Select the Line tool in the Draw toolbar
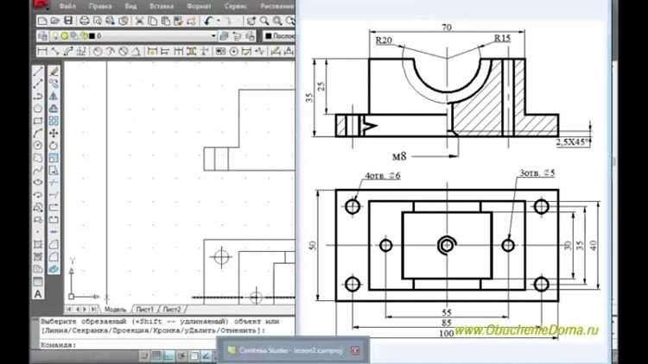This screenshot has height=364, width=648. (x=38, y=72)
